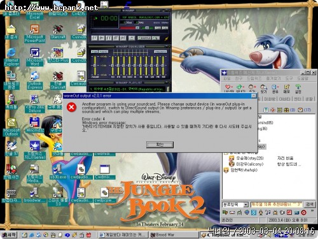Click the 시작 Start button
The width and height of the screenshot is (318, 239).
9,235
